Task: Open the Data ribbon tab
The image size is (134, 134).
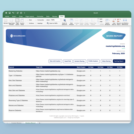Action: click(48, 16)
